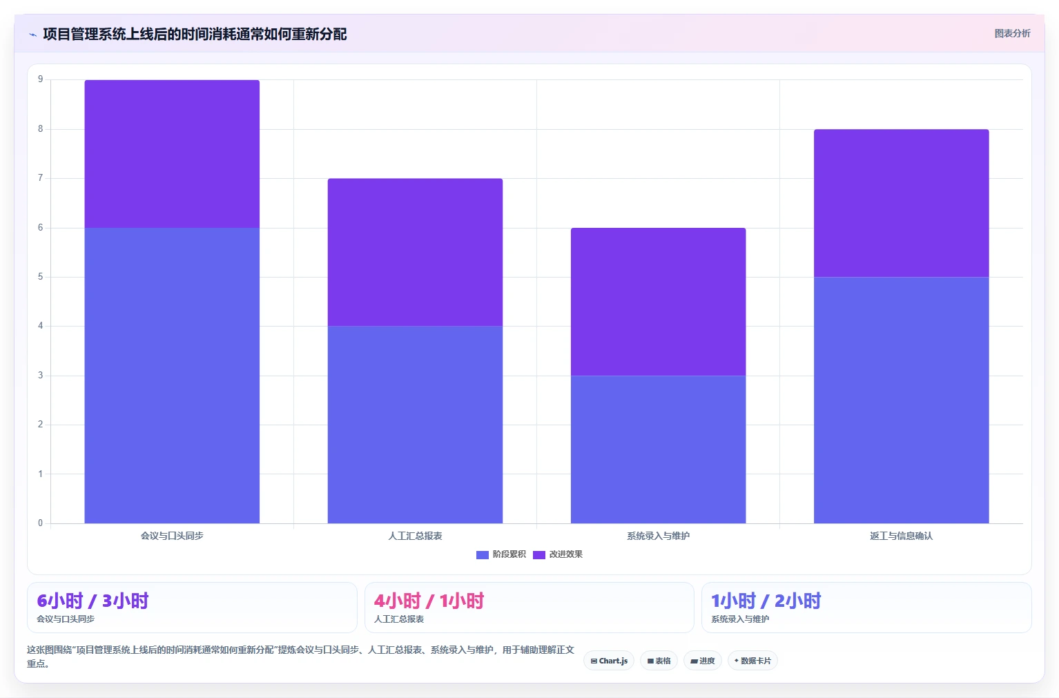
Task: Click the description paragraph starting 这张图围绕
Action: (x=300, y=657)
